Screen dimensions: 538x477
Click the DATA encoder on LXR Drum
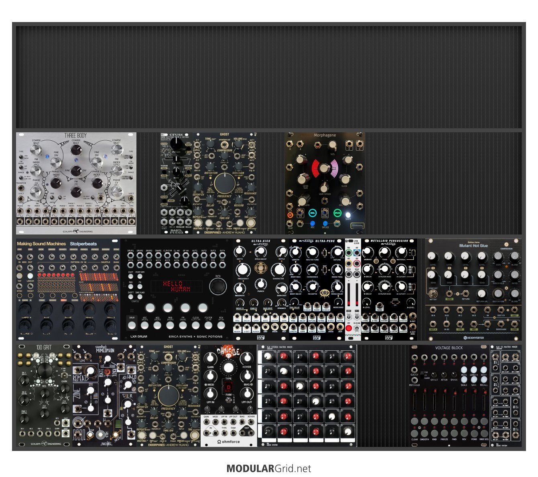click(x=218, y=286)
